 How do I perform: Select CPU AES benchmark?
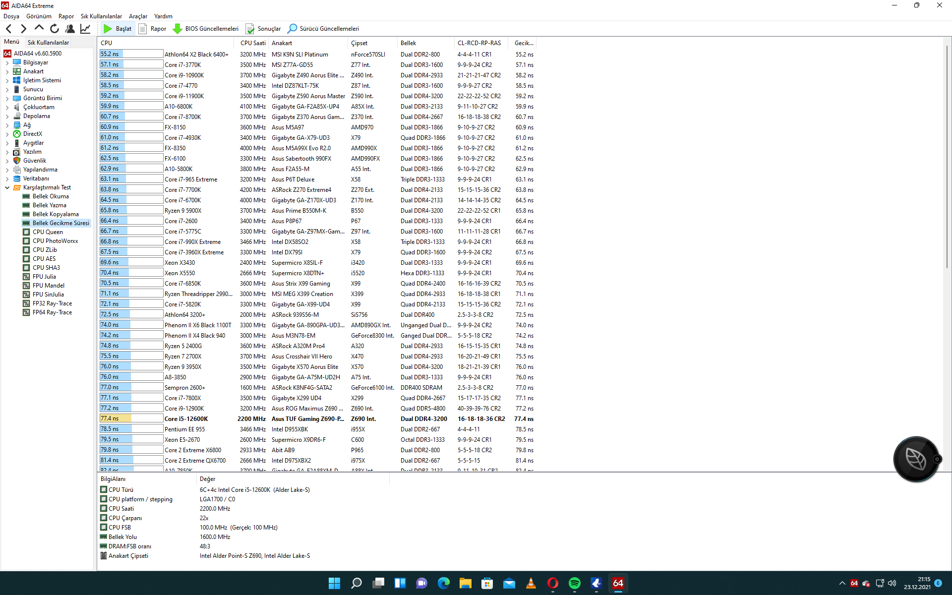click(44, 259)
